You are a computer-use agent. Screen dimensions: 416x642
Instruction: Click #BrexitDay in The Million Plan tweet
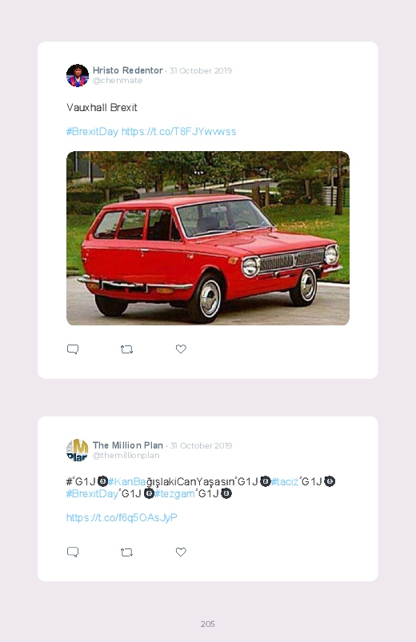[x=92, y=494]
